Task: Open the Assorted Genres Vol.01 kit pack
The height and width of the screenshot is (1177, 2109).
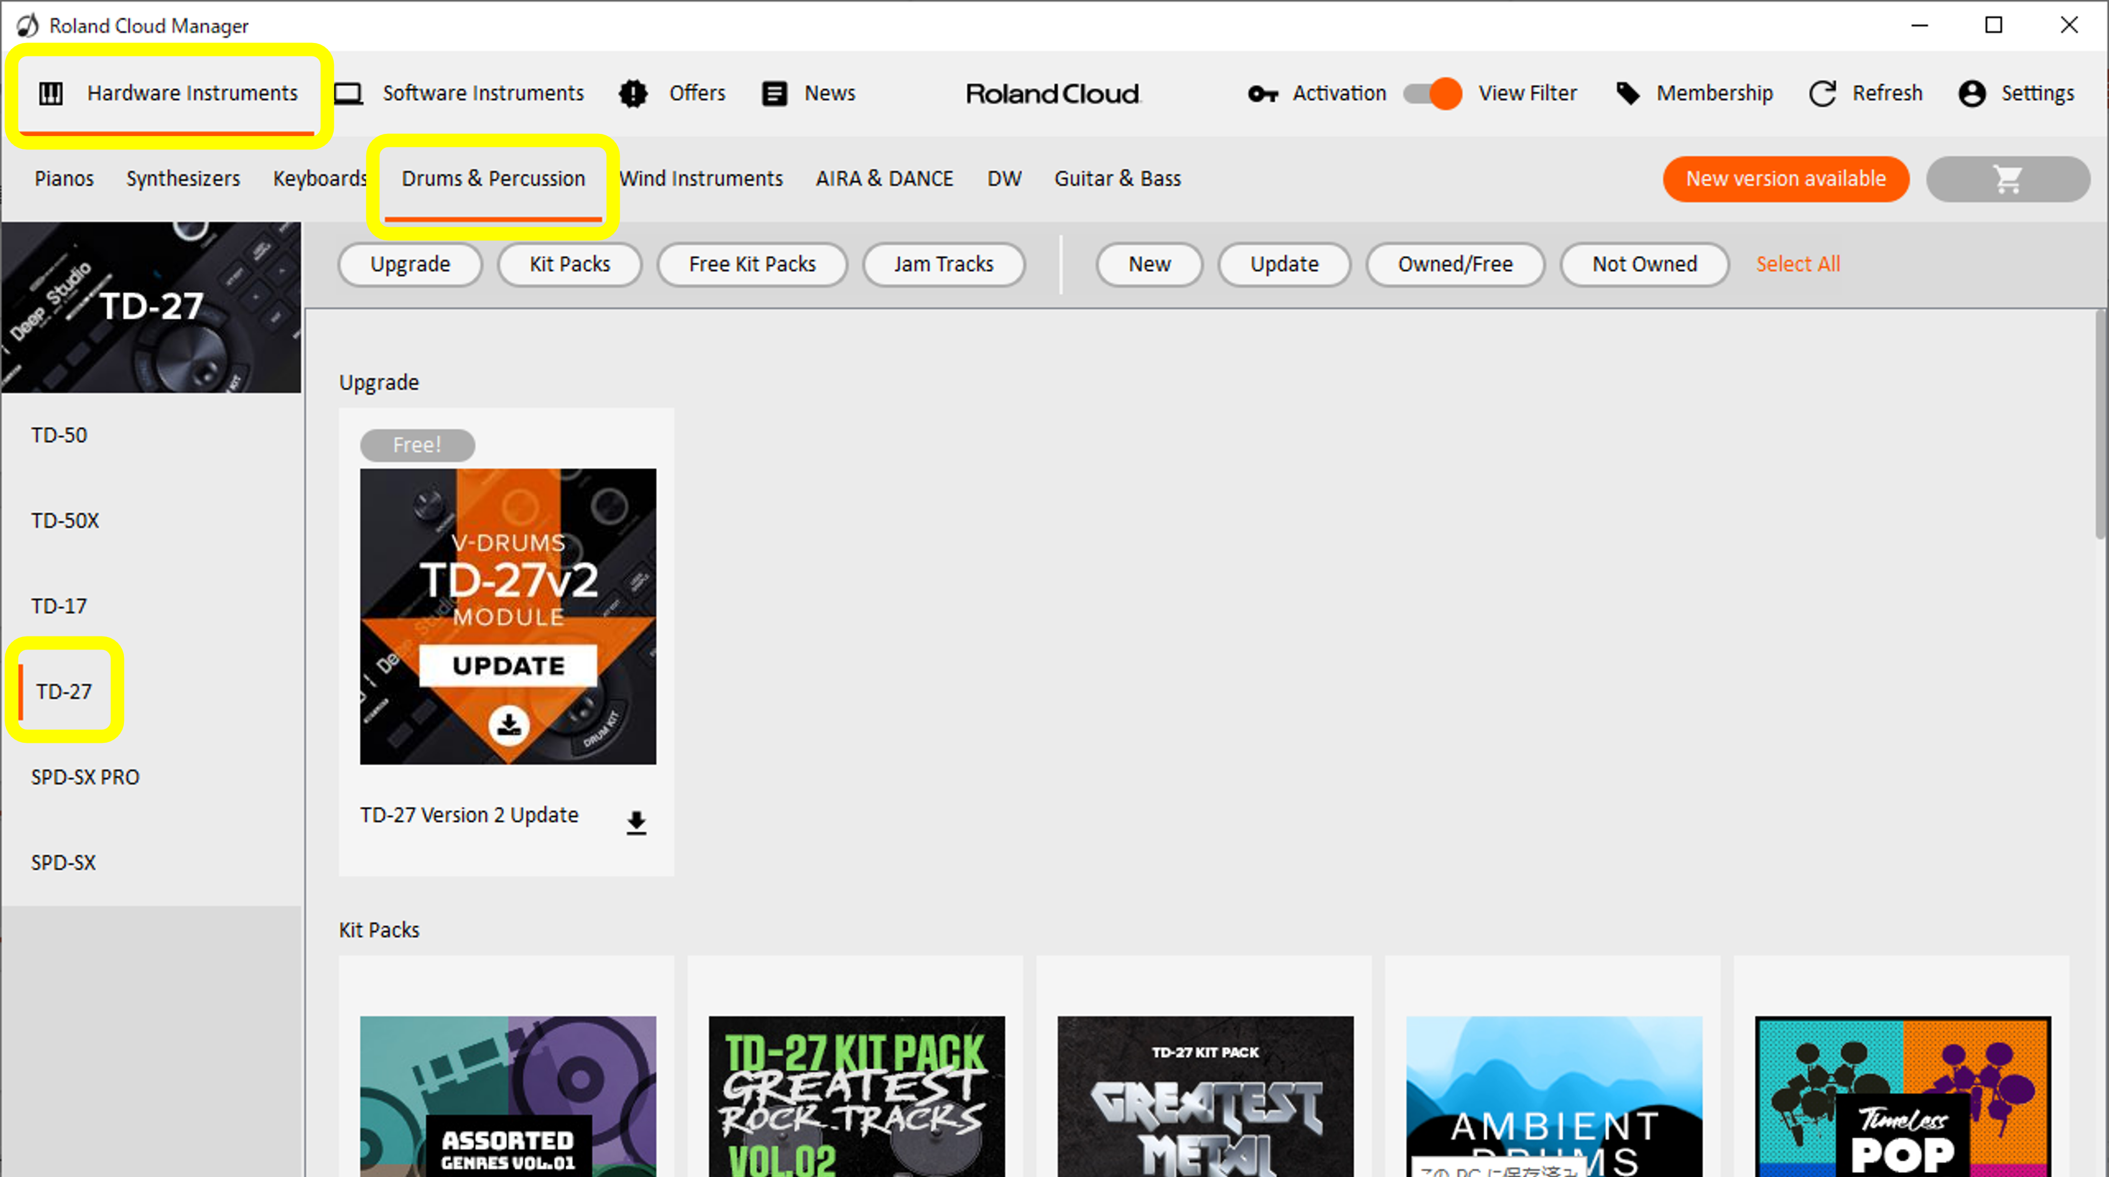Action: tap(508, 1096)
